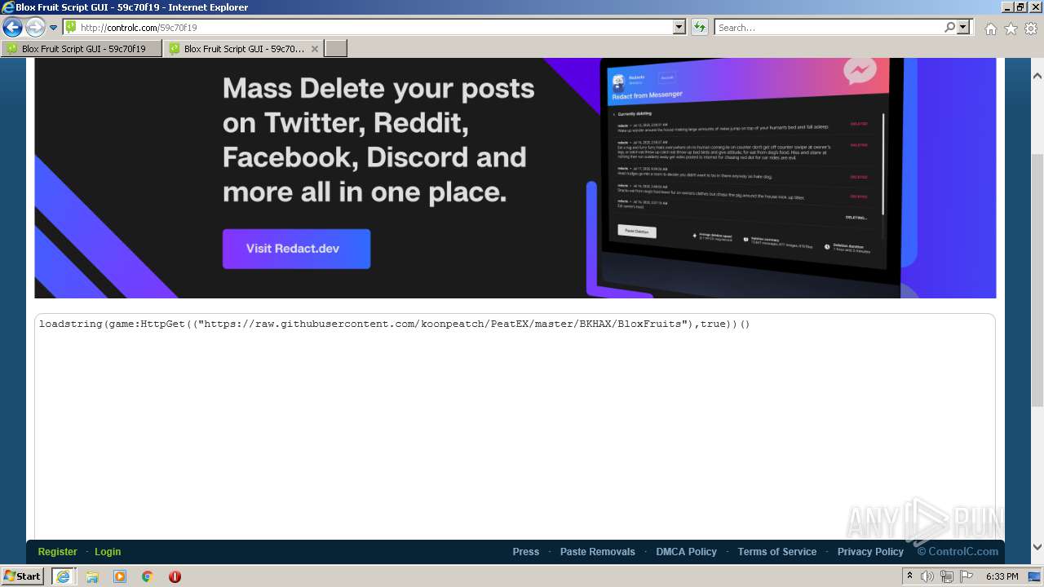Click the Refresh page icon
1044x587 pixels.
click(699, 27)
